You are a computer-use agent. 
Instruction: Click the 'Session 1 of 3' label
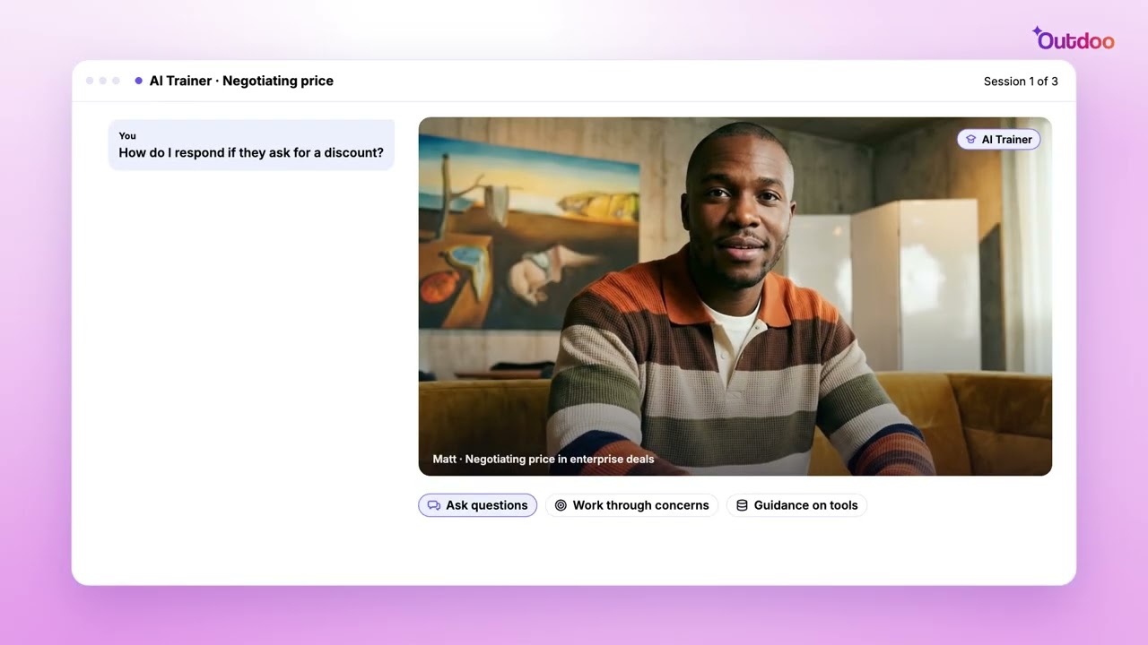pyautogui.click(x=1021, y=82)
